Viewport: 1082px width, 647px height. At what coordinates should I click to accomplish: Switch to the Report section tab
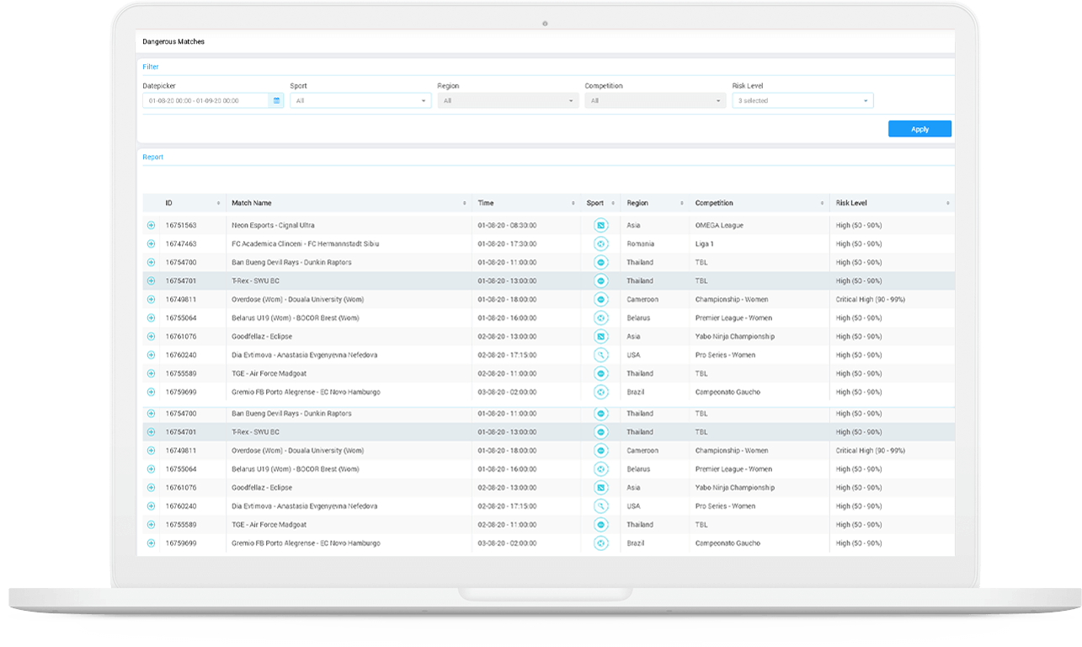point(153,158)
